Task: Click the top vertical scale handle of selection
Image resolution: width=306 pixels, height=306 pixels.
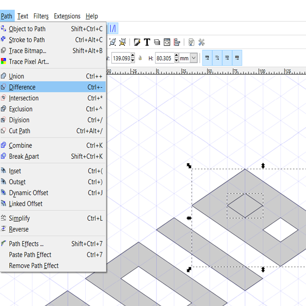Action: click(263, 166)
